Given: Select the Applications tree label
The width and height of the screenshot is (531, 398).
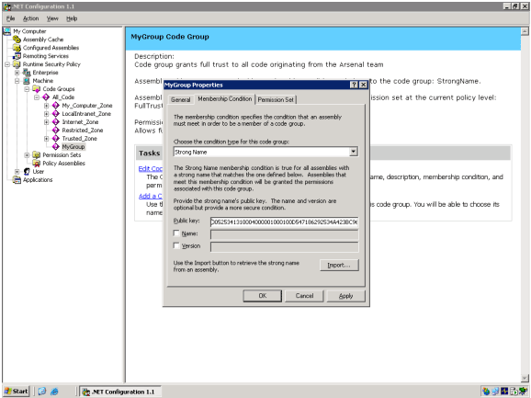Looking at the screenshot, I should pyautogui.click(x=38, y=179).
